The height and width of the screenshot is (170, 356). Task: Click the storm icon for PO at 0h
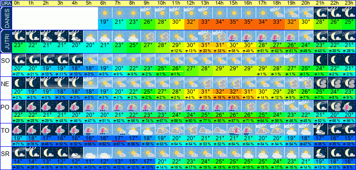point(19,106)
